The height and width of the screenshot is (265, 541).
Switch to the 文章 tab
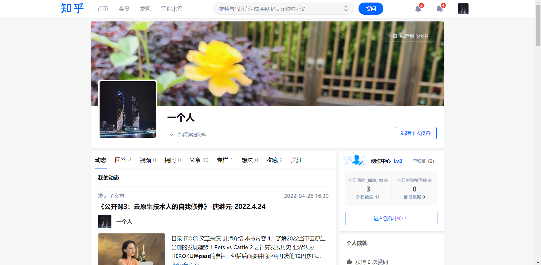[199, 160]
